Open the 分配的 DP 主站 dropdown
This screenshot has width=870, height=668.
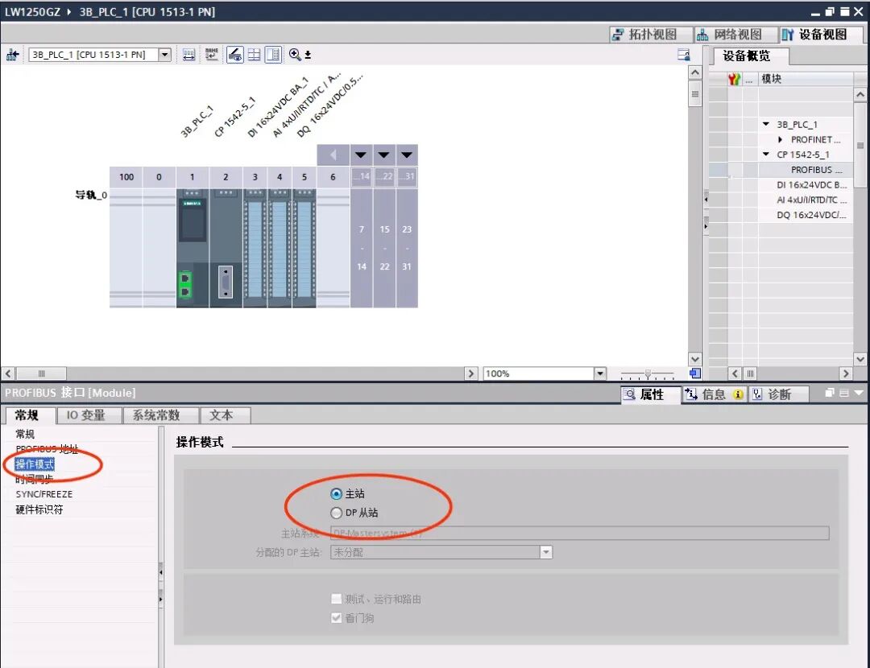click(546, 552)
